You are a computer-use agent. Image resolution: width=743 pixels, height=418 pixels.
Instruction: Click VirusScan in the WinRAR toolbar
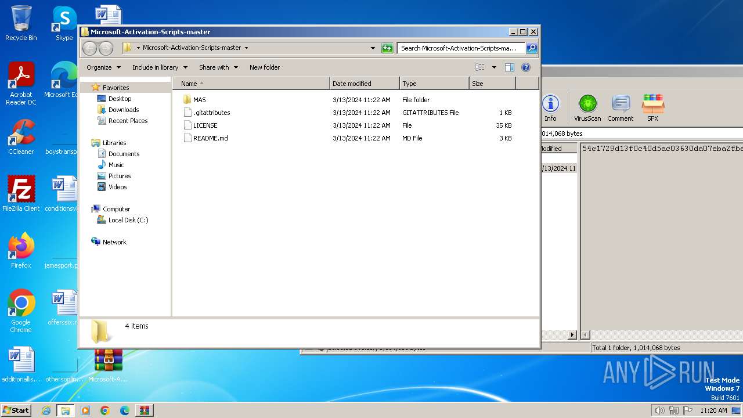pyautogui.click(x=587, y=108)
